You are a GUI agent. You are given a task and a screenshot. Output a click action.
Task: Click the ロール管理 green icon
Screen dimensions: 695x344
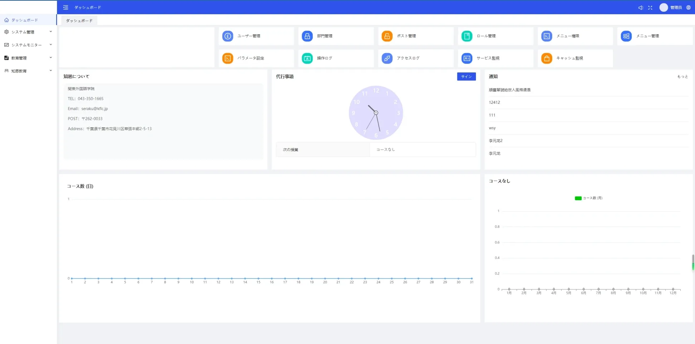click(x=467, y=36)
